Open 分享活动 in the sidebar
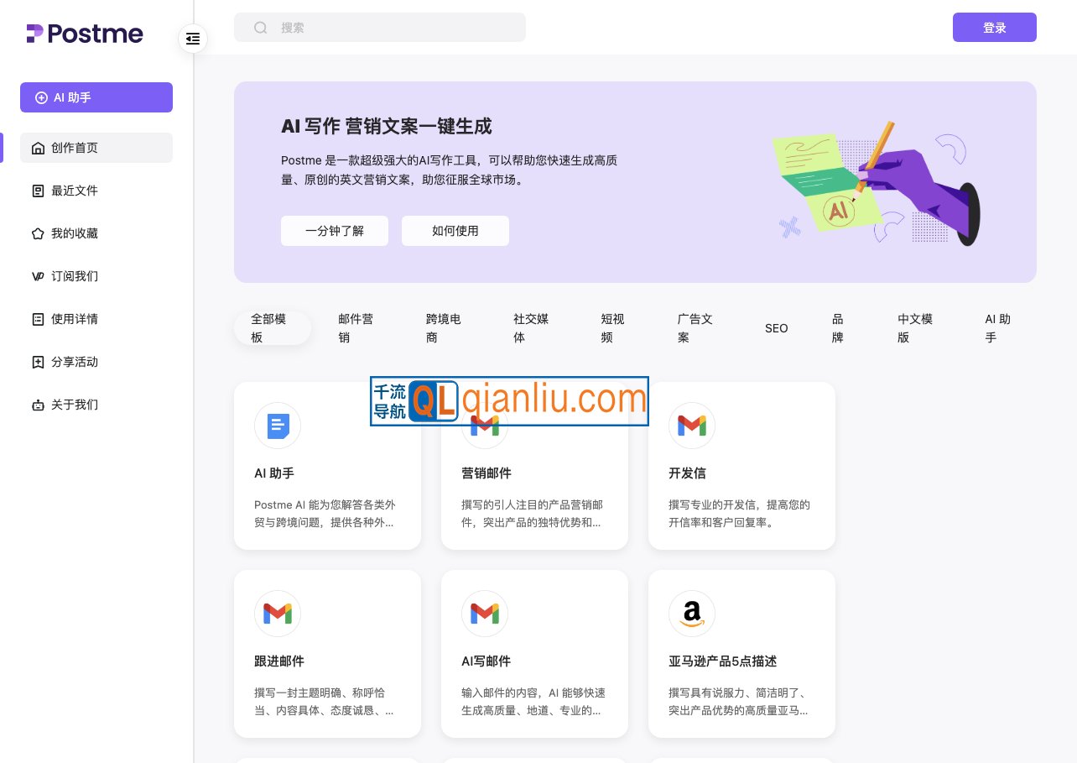1077x763 pixels. click(75, 362)
